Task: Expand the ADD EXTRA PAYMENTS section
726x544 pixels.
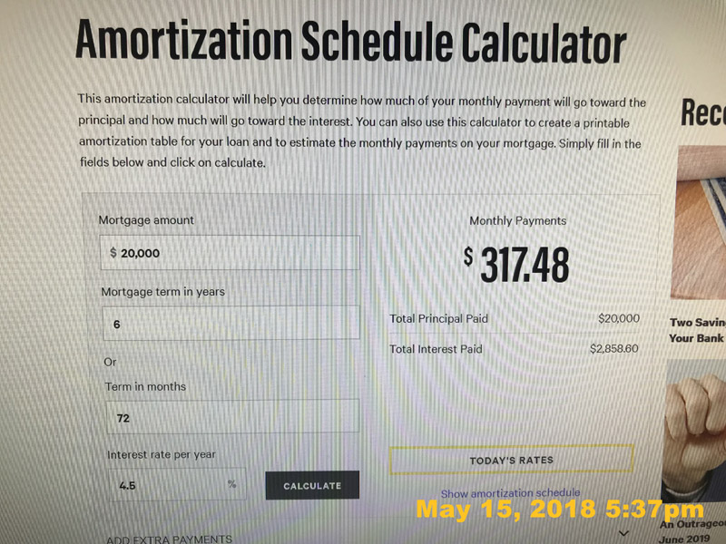Action: (x=169, y=539)
